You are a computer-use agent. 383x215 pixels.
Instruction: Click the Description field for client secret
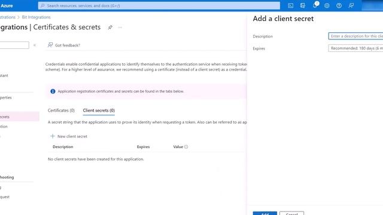point(355,36)
